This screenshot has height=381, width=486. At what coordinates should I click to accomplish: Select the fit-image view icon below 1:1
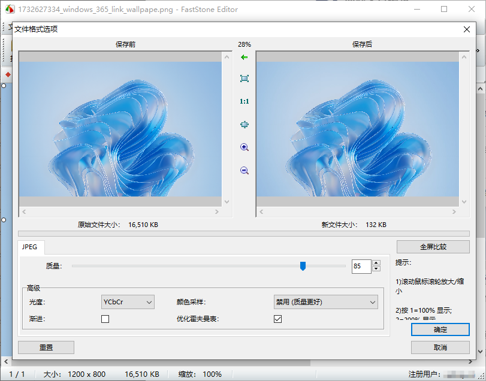(x=244, y=124)
